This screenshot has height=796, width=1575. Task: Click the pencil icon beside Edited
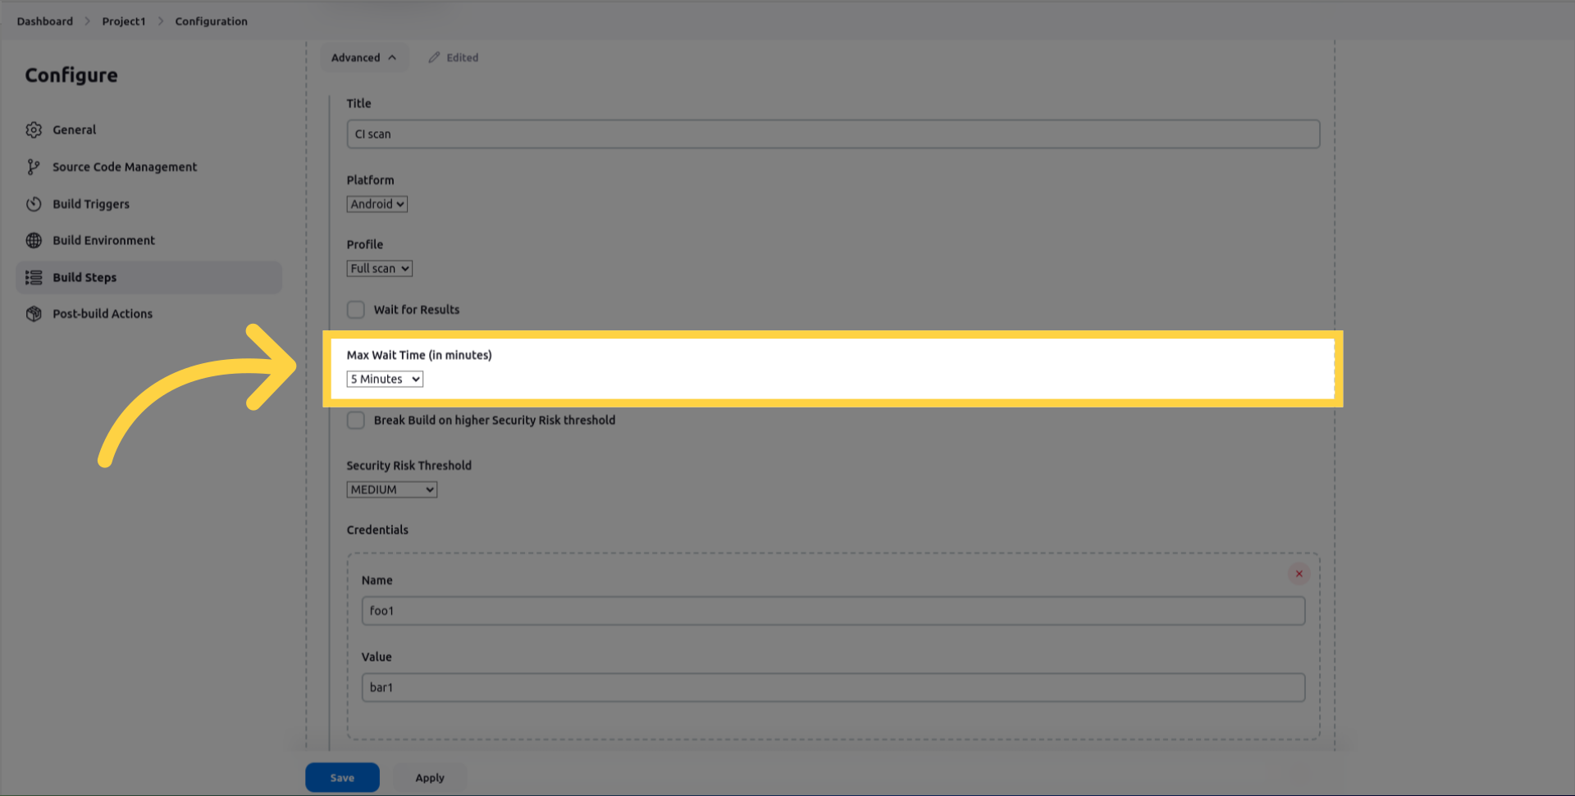(434, 57)
